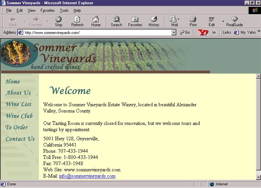Click the info@sommervineyards.com email link
Screen dimensions: 261x188
(87, 176)
